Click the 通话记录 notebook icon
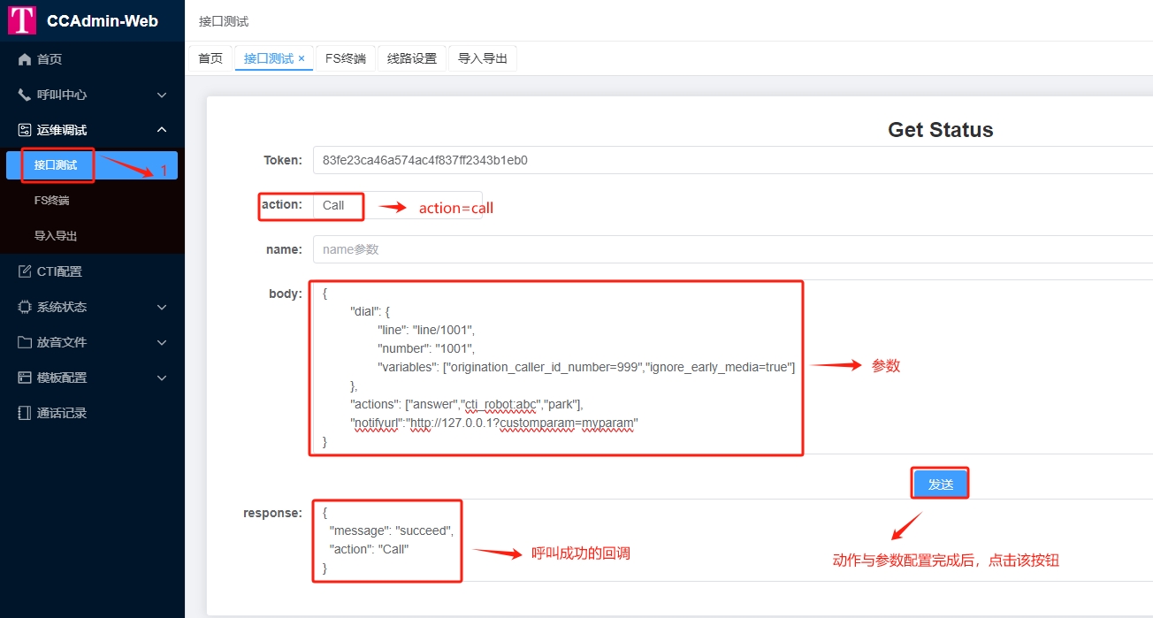This screenshot has width=1153, height=618. tap(25, 413)
